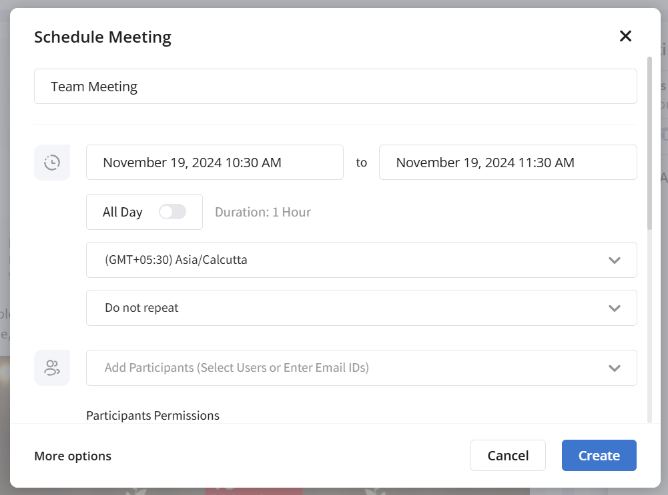Image resolution: width=668 pixels, height=495 pixels.
Task: Expand the timezone dropdown chevron
Action: pyautogui.click(x=615, y=260)
